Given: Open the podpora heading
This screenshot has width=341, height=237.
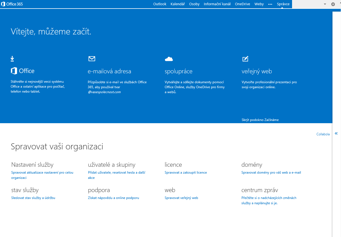Looking at the screenshot, I should (99, 190).
